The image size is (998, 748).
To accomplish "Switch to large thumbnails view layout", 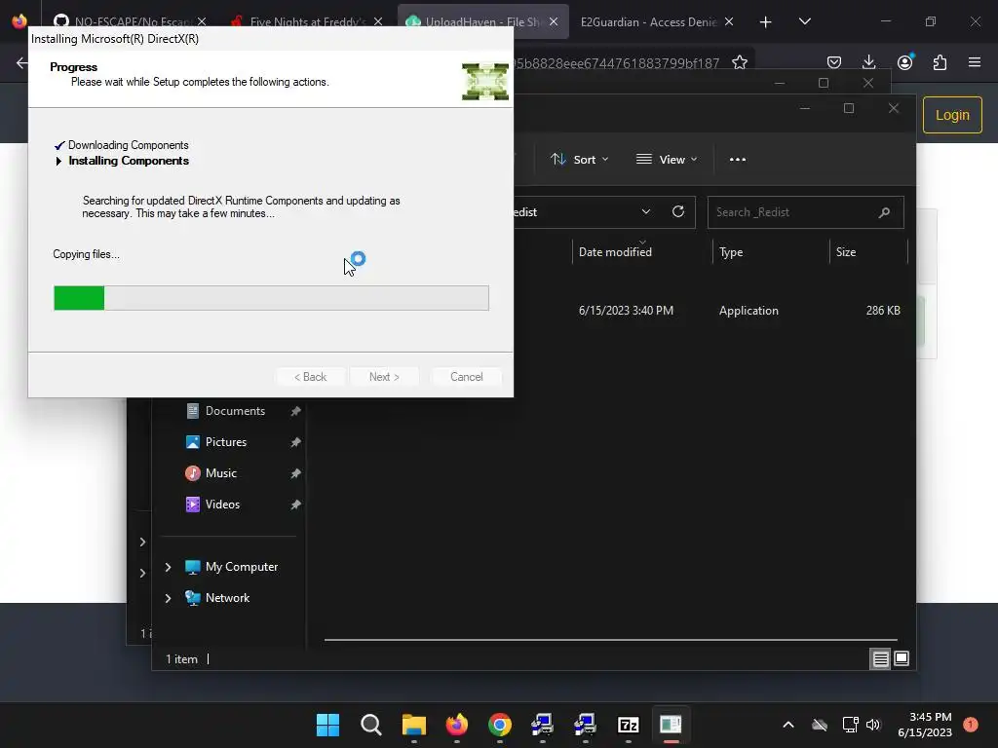I will (902, 659).
